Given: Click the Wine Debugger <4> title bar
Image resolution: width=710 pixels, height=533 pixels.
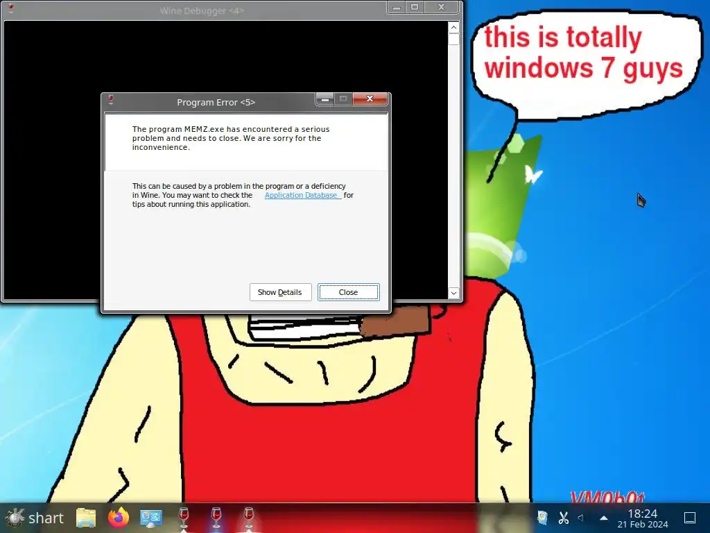Looking at the screenshot, I should coord(202,10).
